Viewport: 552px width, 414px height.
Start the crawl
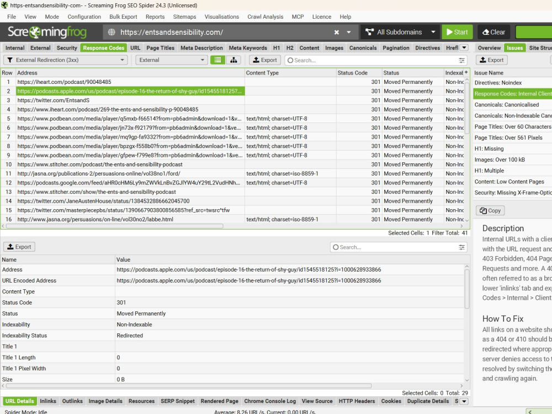[457, 32]
